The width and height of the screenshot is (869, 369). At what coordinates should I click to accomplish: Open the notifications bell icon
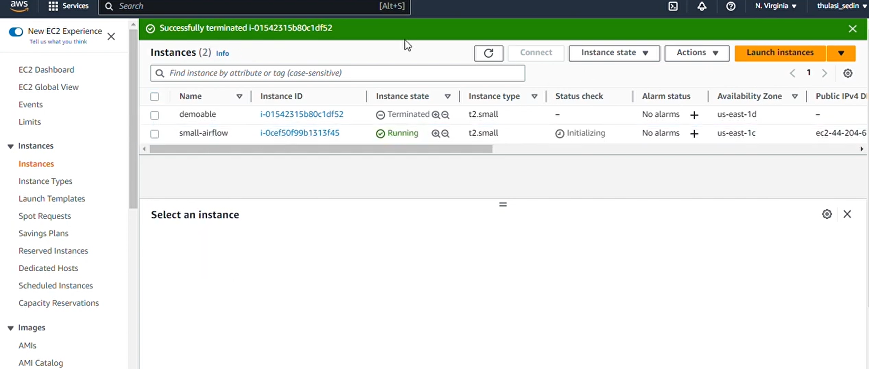point(702,6)
